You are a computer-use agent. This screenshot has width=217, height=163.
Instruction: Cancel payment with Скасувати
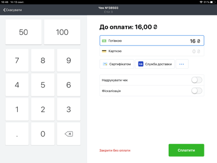click(13, 10)
